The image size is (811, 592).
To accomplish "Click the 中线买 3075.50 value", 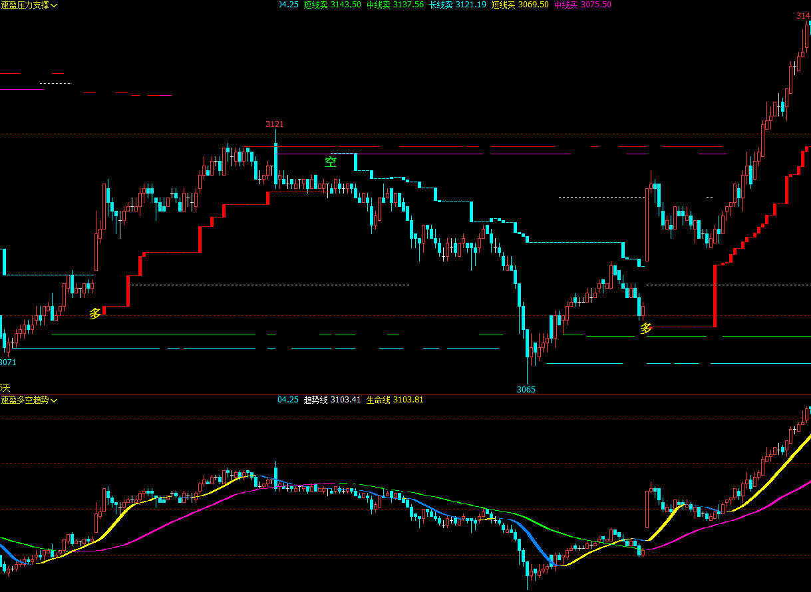I will click(x=583, y=5).
